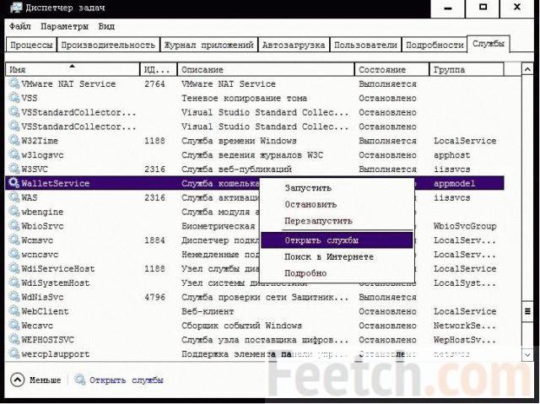Click the gear icon next to WdiServiceHost
Screen dimensions: 540x404
pyautogui.click(x=14, y=268)
